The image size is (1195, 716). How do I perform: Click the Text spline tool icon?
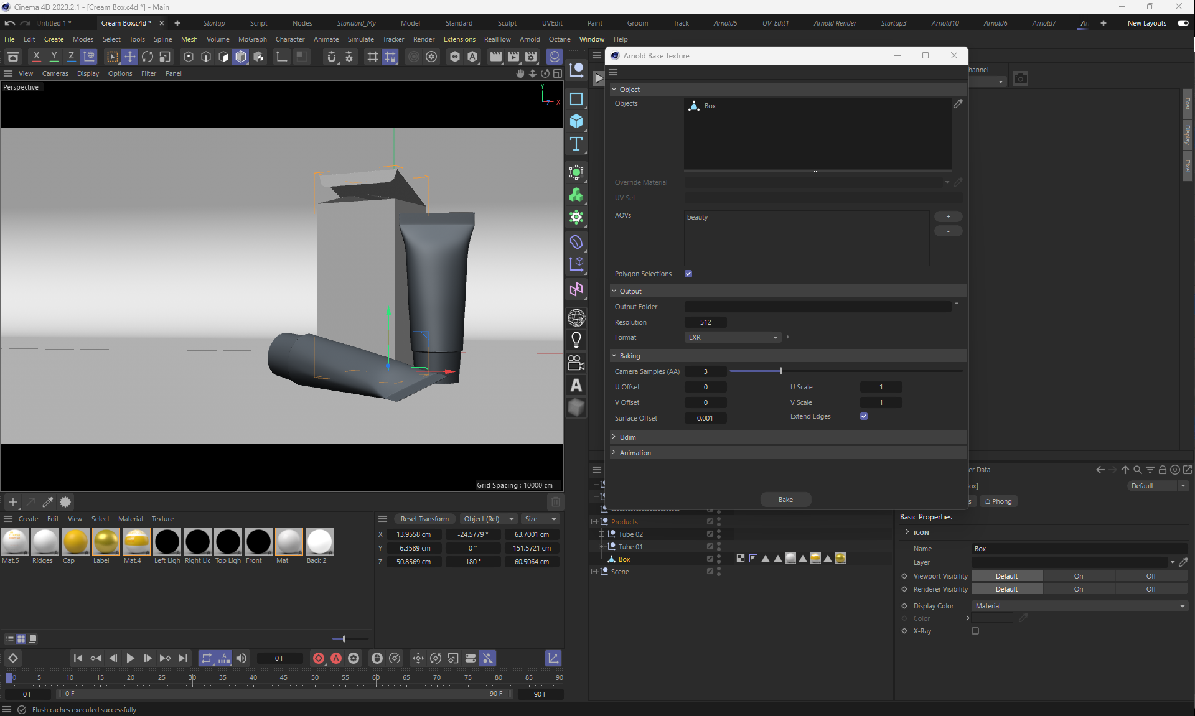576,144
